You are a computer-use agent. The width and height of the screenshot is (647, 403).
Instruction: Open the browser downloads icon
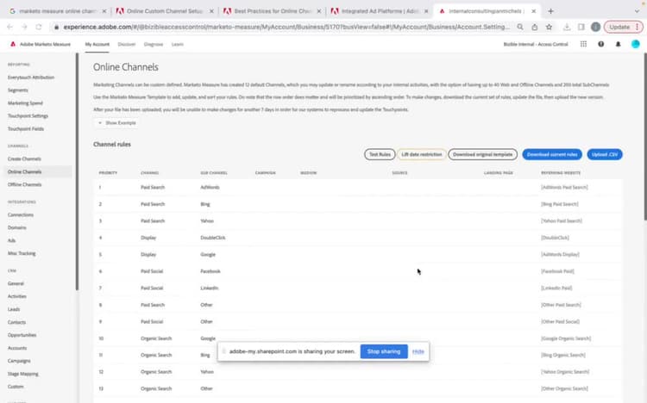coord(567,27)
